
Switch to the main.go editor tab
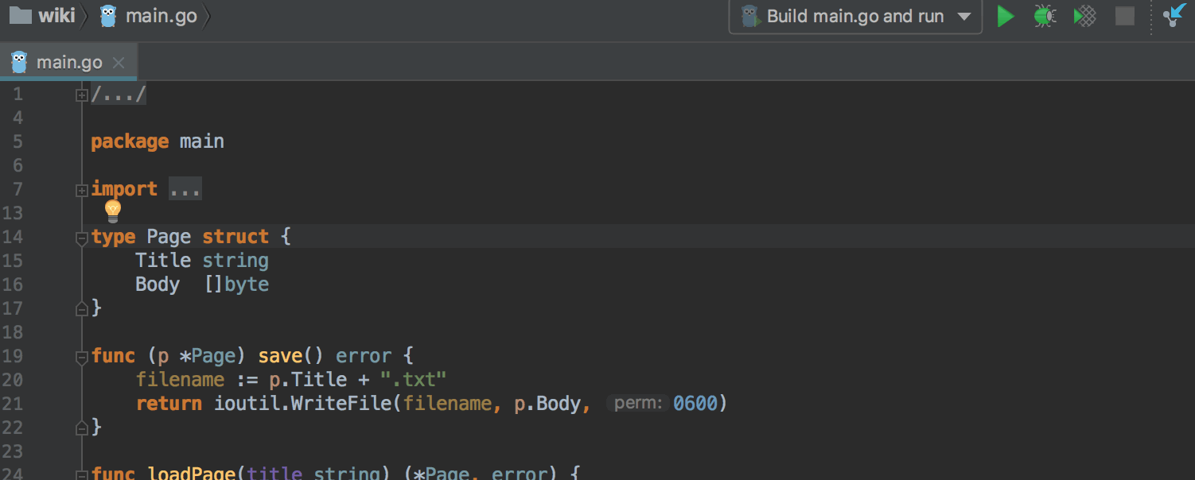(68, 62)
